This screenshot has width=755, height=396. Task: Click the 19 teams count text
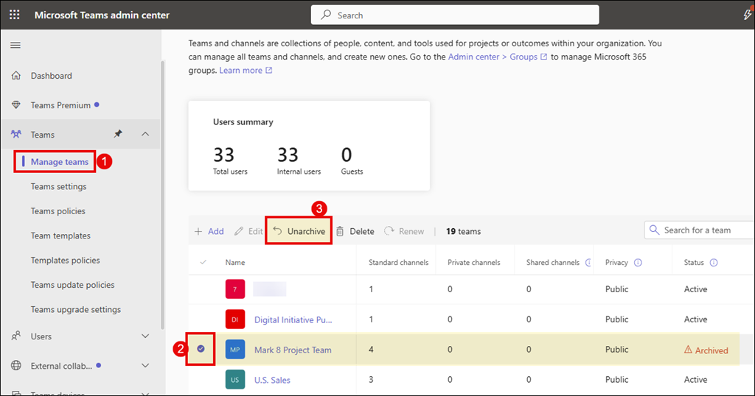point(463,231)
